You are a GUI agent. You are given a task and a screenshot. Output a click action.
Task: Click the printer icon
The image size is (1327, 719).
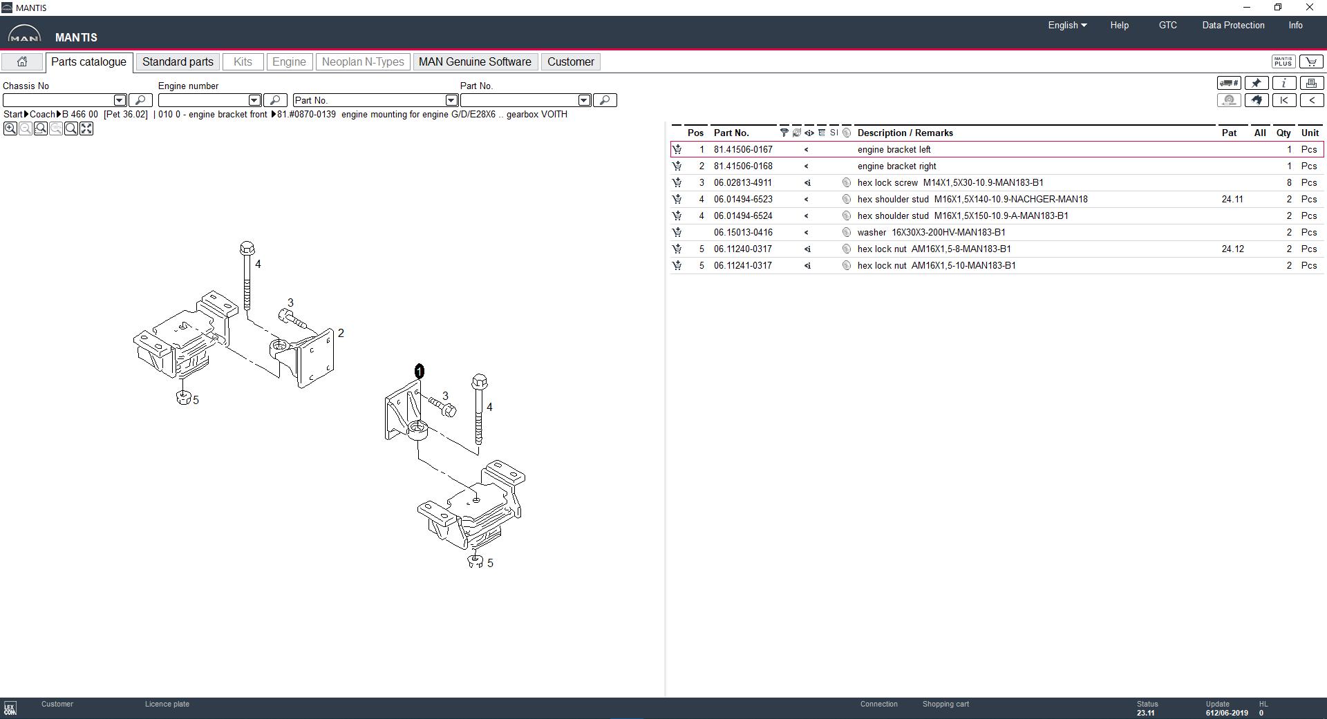click(1312, 83)
